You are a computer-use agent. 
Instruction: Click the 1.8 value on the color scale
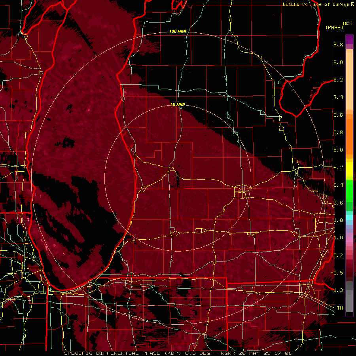[x=338, y=220]
